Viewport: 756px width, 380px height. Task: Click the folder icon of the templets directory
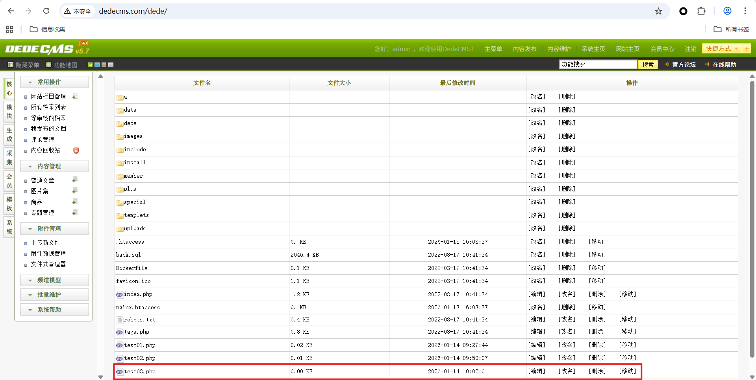(x=120, y=216)
